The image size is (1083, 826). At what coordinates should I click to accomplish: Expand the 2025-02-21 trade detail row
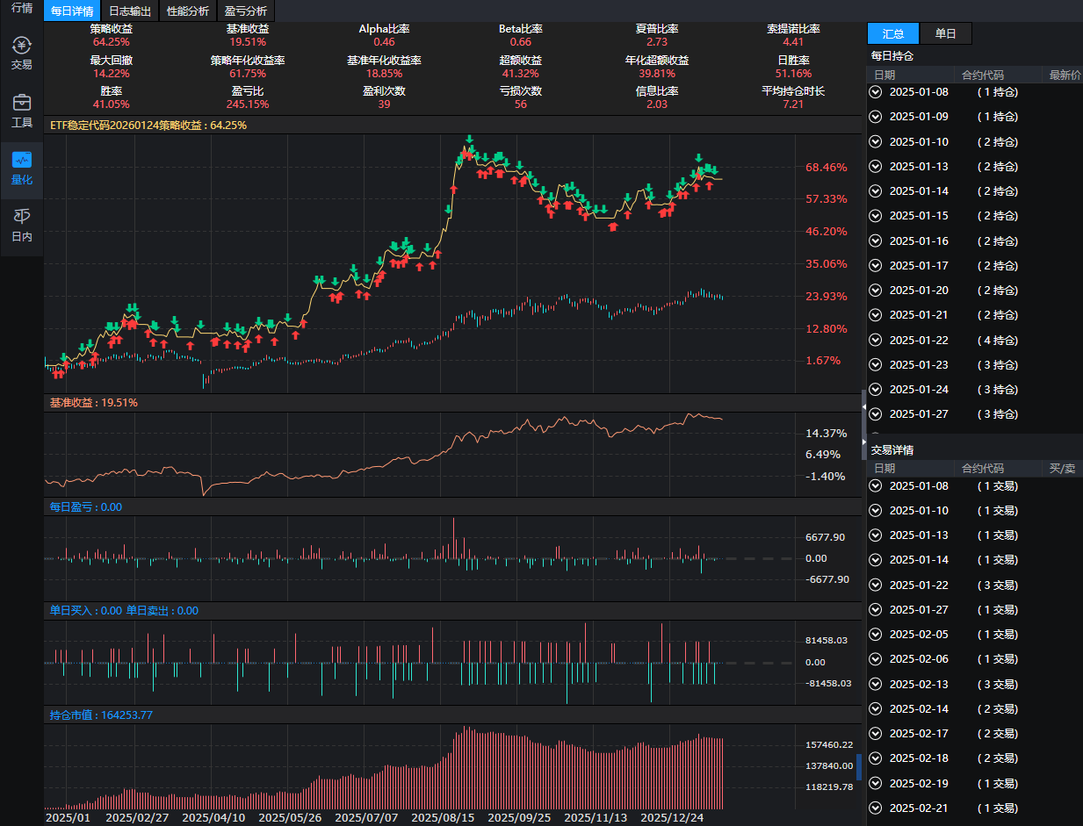875,808
